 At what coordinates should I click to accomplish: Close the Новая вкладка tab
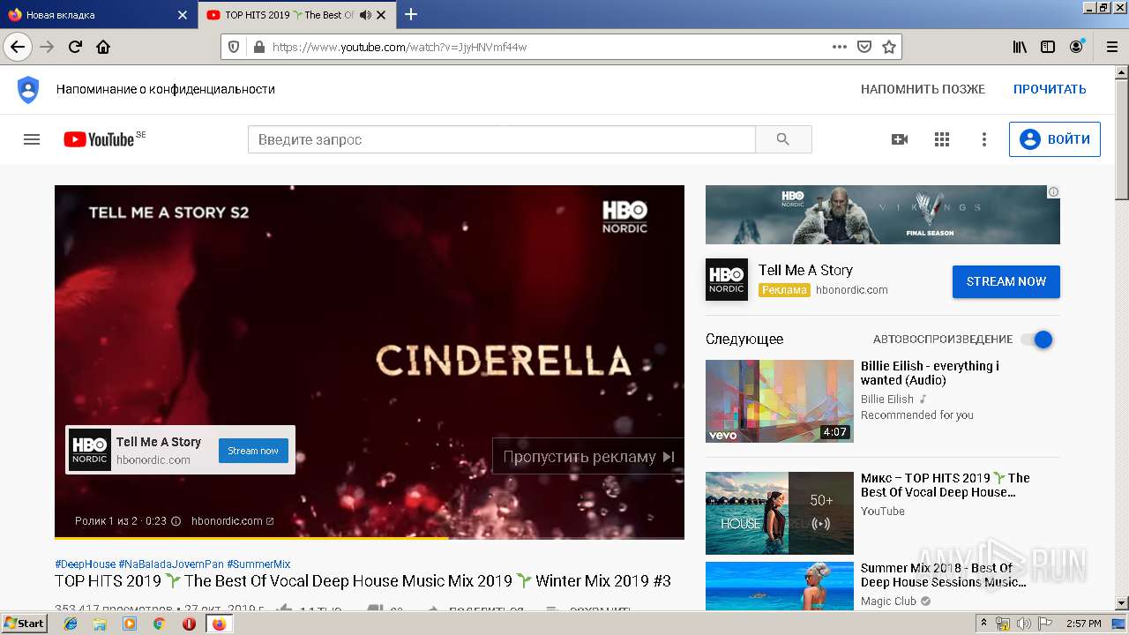(183, 15)
